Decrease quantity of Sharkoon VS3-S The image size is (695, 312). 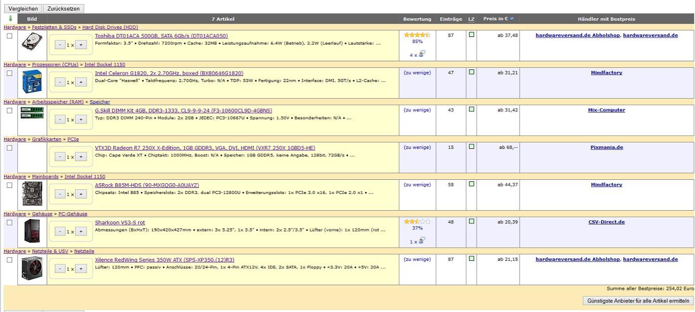click(x=60, y=231)
